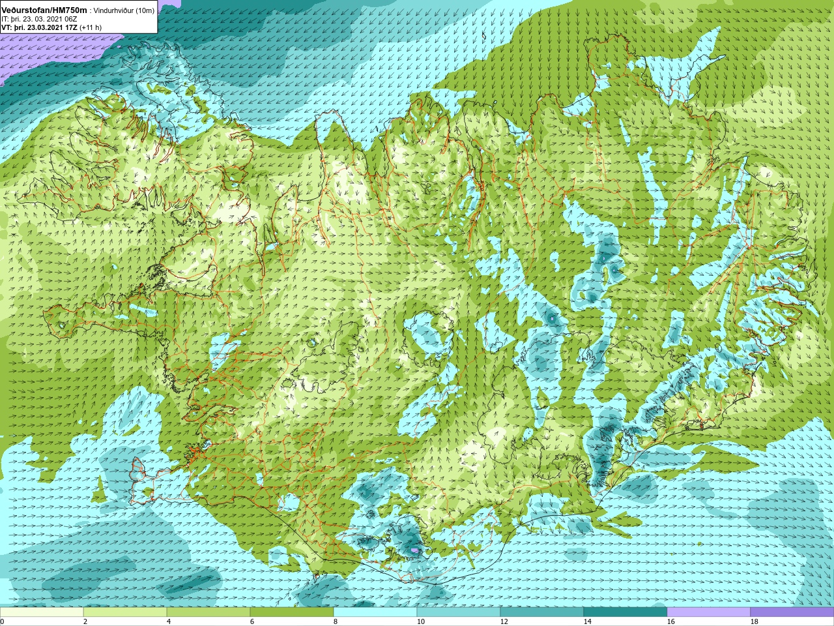Click the light green 2–4 legend swatch

tap(125, 612)
